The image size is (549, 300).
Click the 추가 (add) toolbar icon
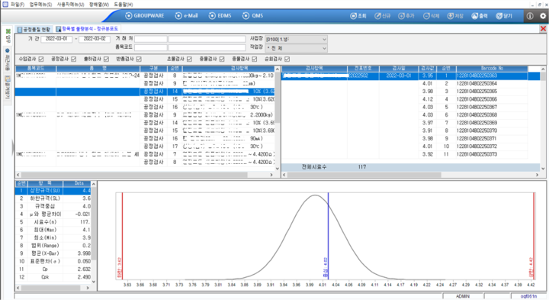(406, 16)
